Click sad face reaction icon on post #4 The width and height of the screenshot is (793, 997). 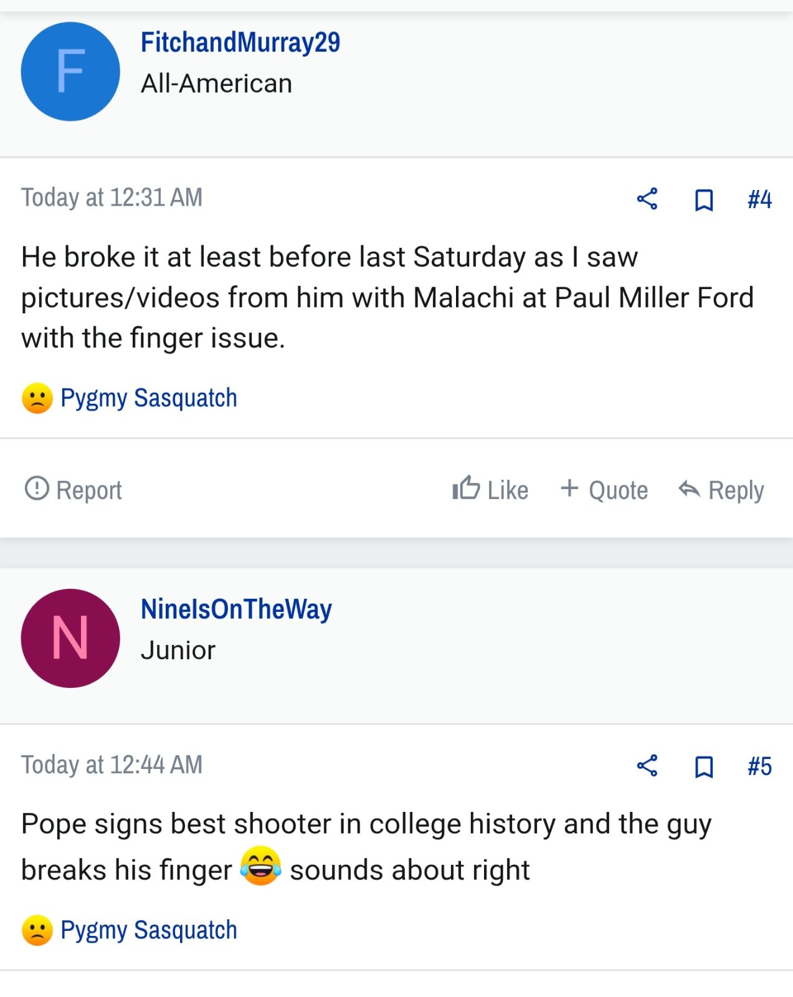coord(37,398)
